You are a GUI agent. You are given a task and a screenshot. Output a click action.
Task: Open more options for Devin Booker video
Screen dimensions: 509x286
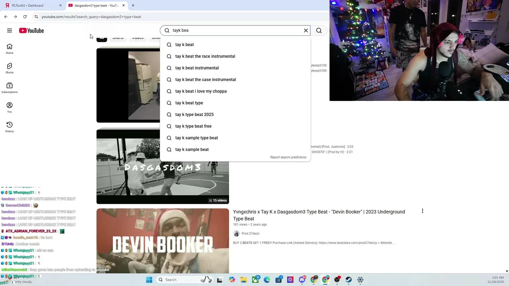[422, 211]
